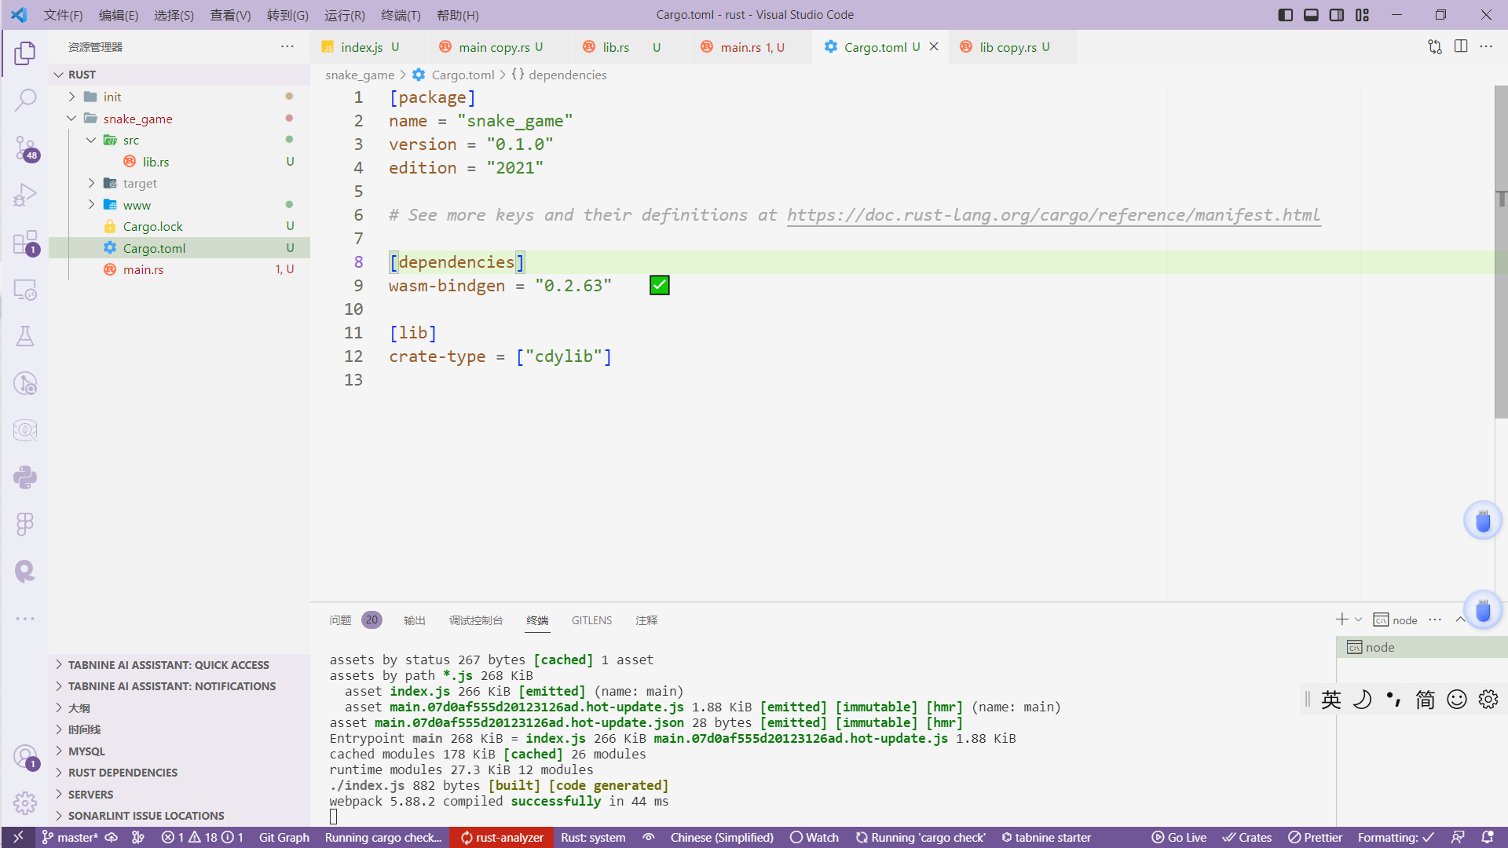Open the rust-lang manifest documentation link
Image resolution: width=1508 pixels, height=848 pixels.
(x=1053, y=215)
